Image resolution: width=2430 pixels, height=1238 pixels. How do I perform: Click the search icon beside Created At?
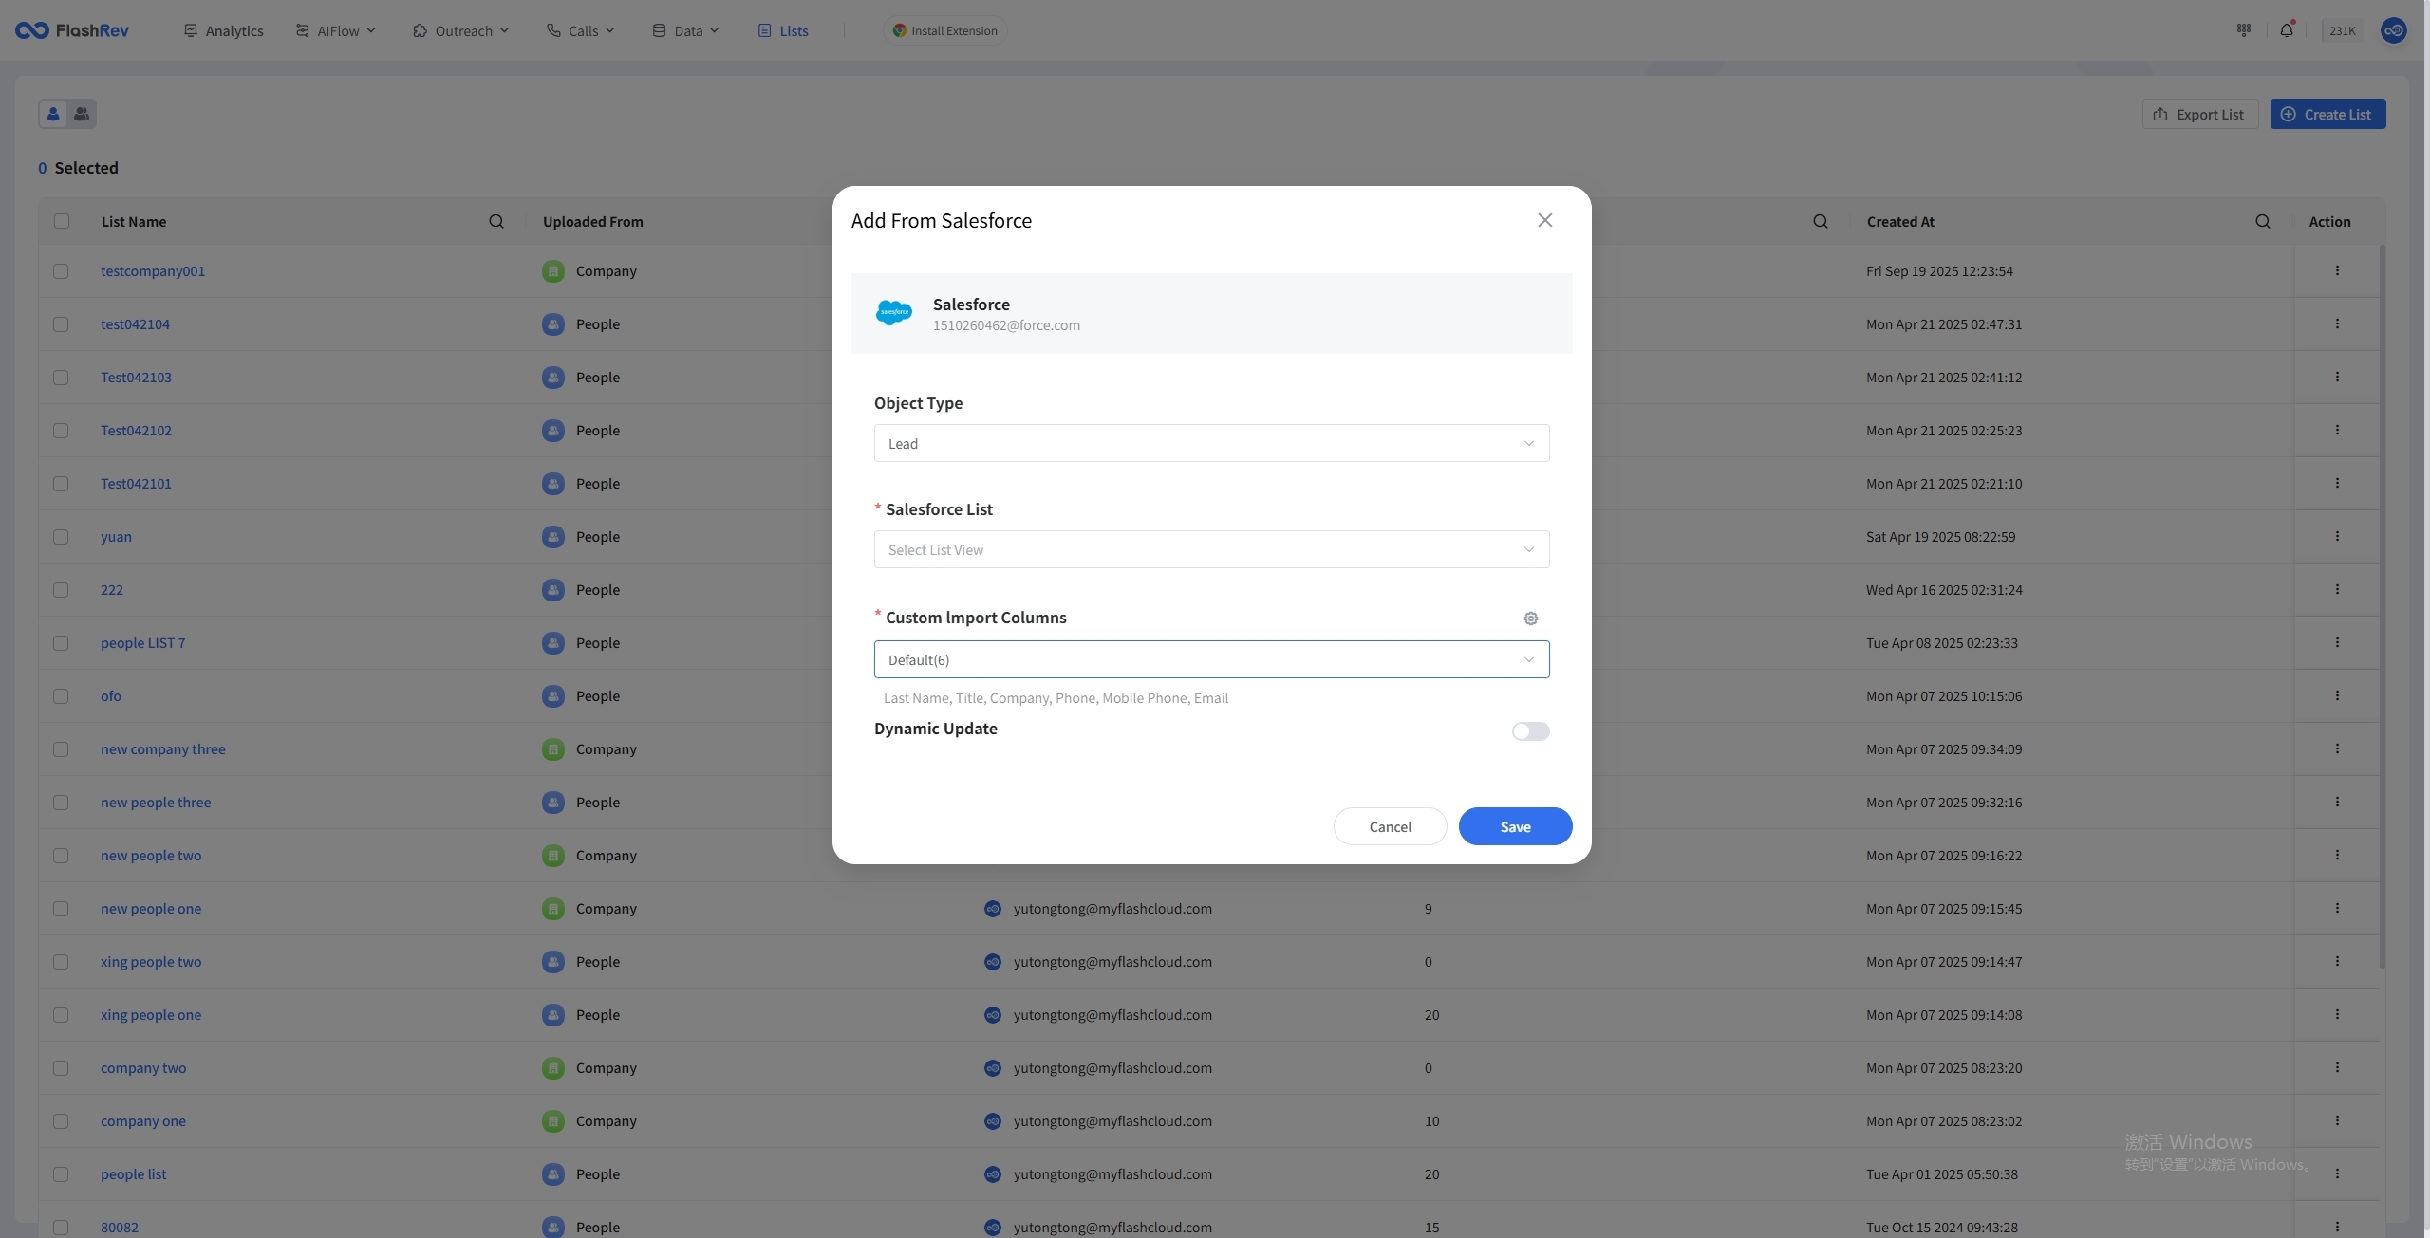(2262, 221)
